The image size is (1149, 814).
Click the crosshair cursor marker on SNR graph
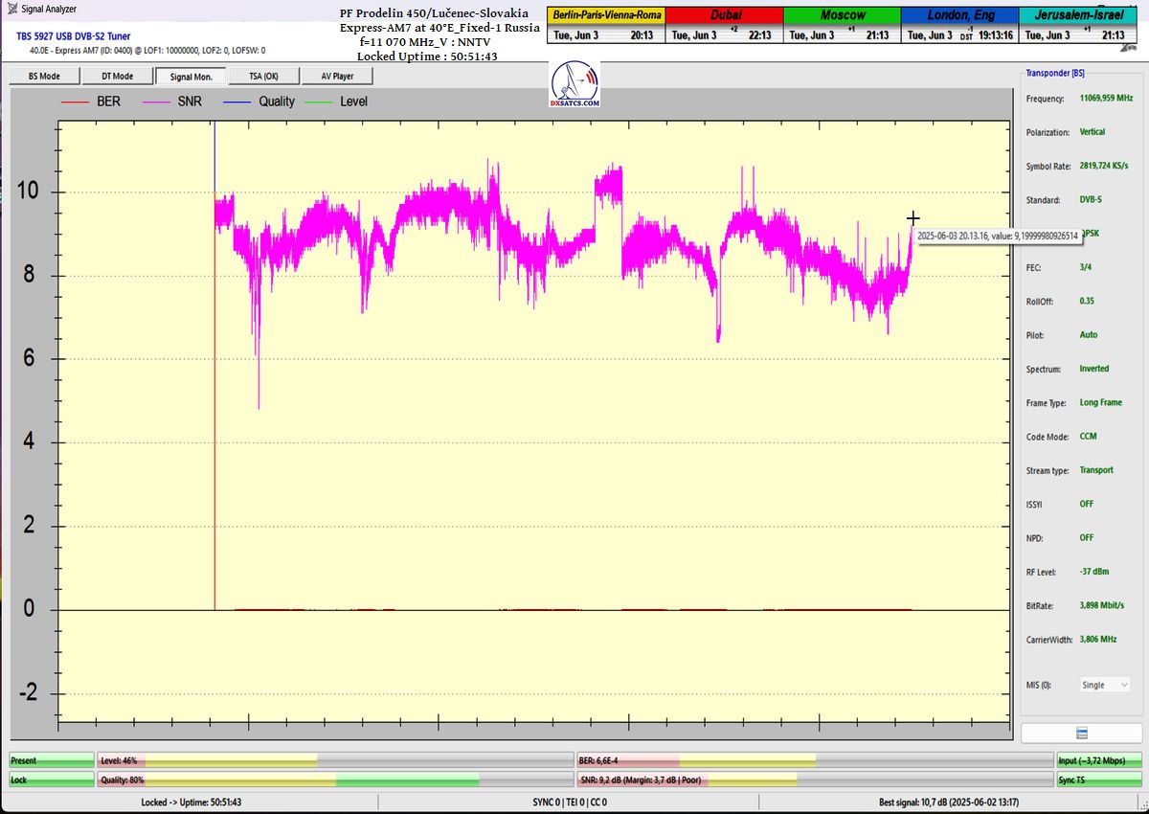[x=913, y=219]
